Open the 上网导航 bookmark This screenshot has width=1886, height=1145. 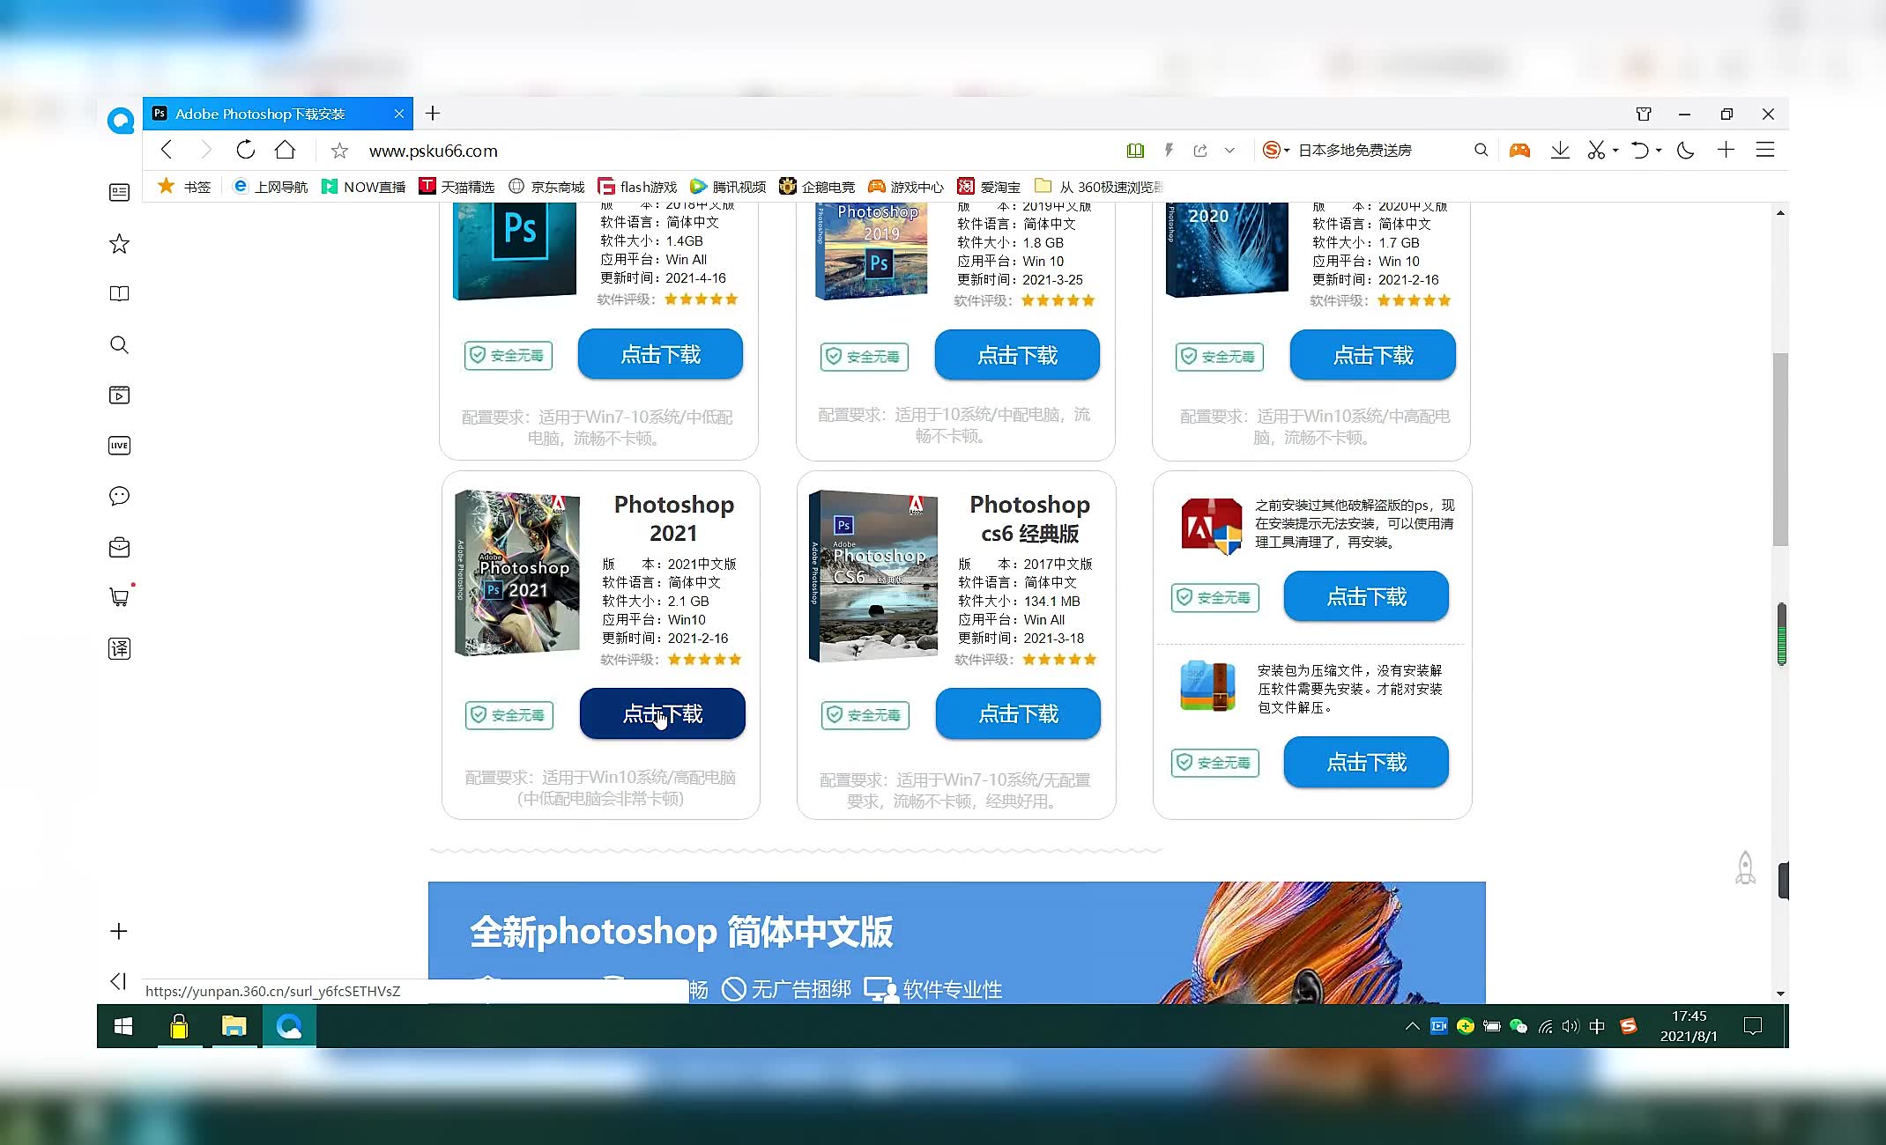click(x=270, y=187)
